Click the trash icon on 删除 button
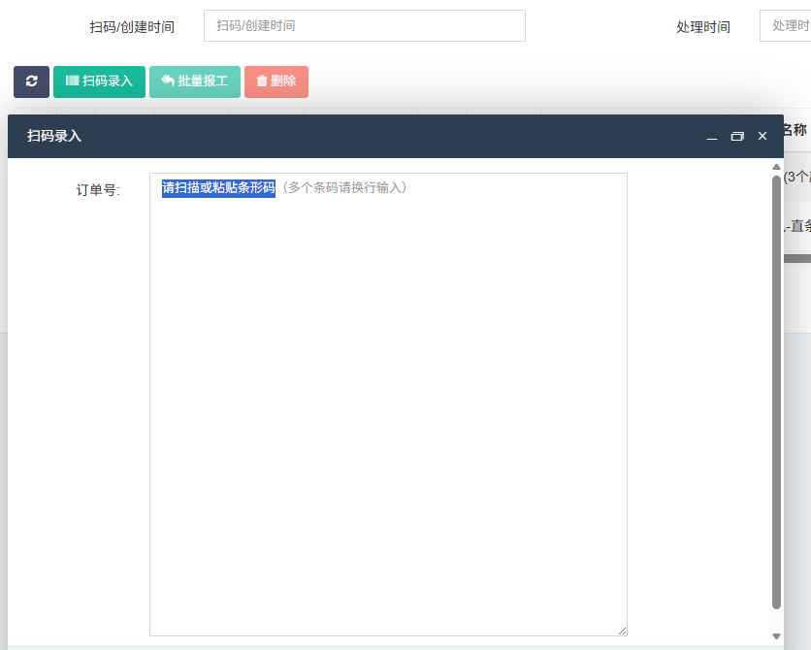811x650 pixels. (262, 81)
